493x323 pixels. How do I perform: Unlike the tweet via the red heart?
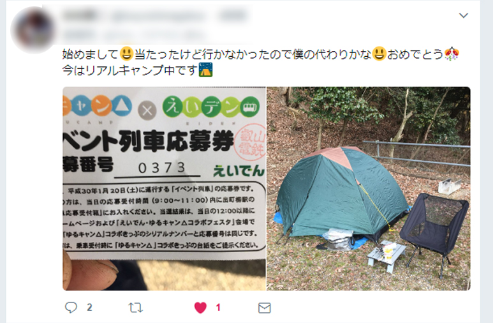[x=200, y=308]
